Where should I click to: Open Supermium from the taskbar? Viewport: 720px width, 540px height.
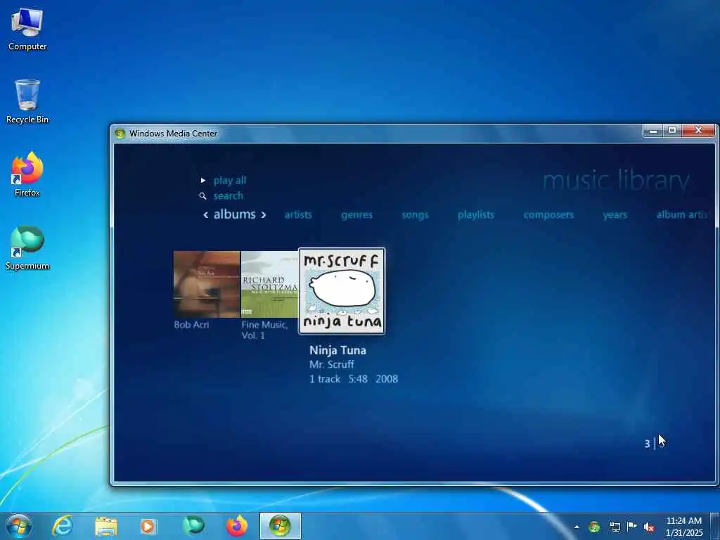pyautogui.click(x=193, y=526)
